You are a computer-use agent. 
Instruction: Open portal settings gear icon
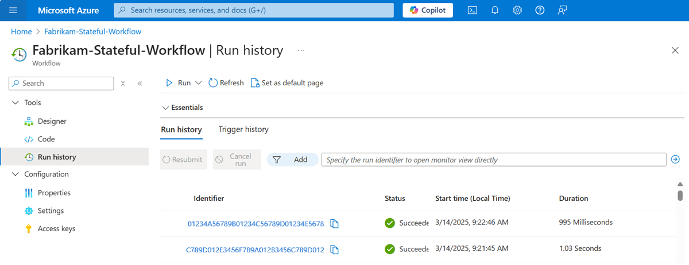pyautogui.click(x=517, y=10)
